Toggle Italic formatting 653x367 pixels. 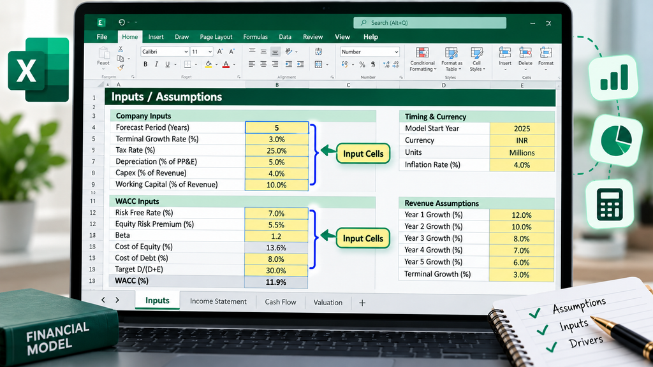156,64
